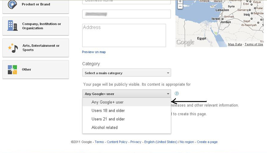This screenshot has width=267, height=153.
Task: Change language via English (United States) link
Action: (x=161, y=142)
